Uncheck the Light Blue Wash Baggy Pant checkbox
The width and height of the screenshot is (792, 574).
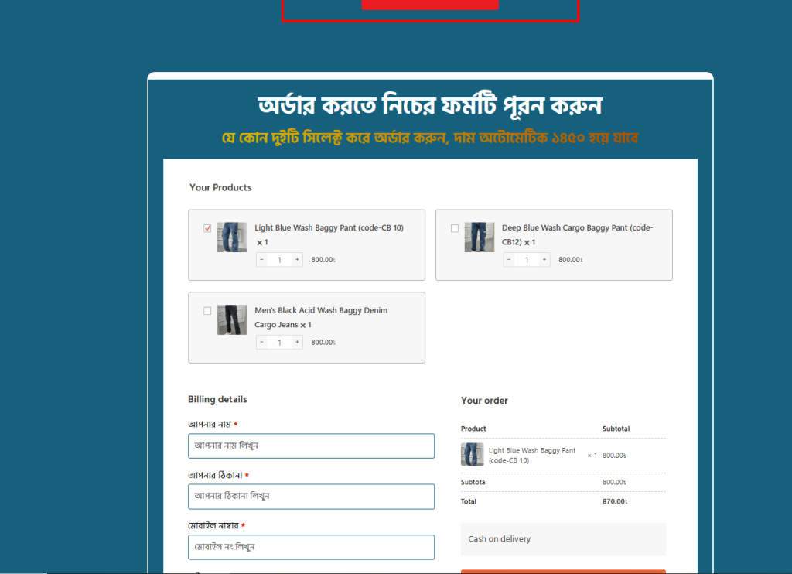(207, 228)
